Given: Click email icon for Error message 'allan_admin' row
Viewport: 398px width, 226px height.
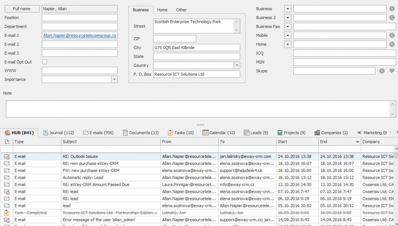Looking at the screenshot, I should [7, 220].
